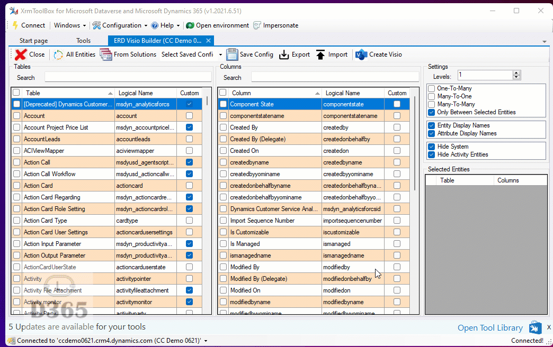Select the Import Sequence Number column row

314,221
